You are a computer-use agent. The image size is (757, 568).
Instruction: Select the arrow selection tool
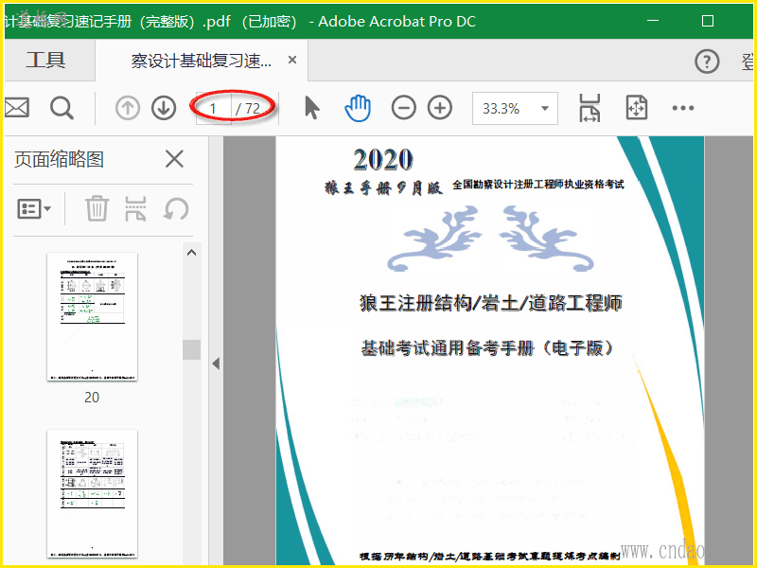(312, 107)
